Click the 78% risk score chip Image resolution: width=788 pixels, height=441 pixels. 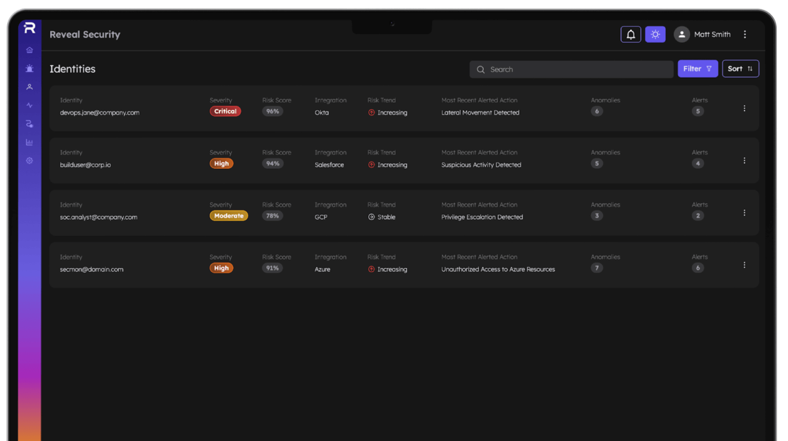[272, 216]
